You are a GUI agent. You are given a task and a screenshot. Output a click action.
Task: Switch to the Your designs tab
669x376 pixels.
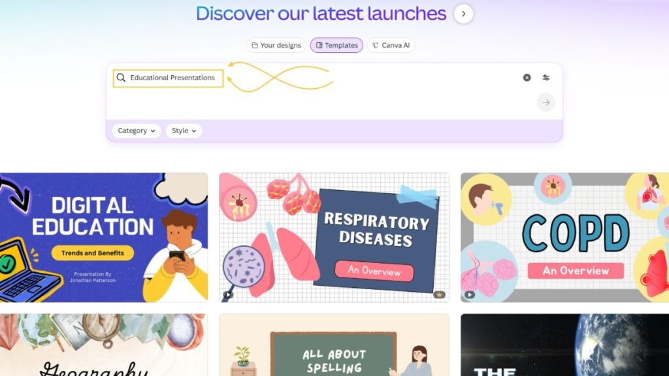276,45
